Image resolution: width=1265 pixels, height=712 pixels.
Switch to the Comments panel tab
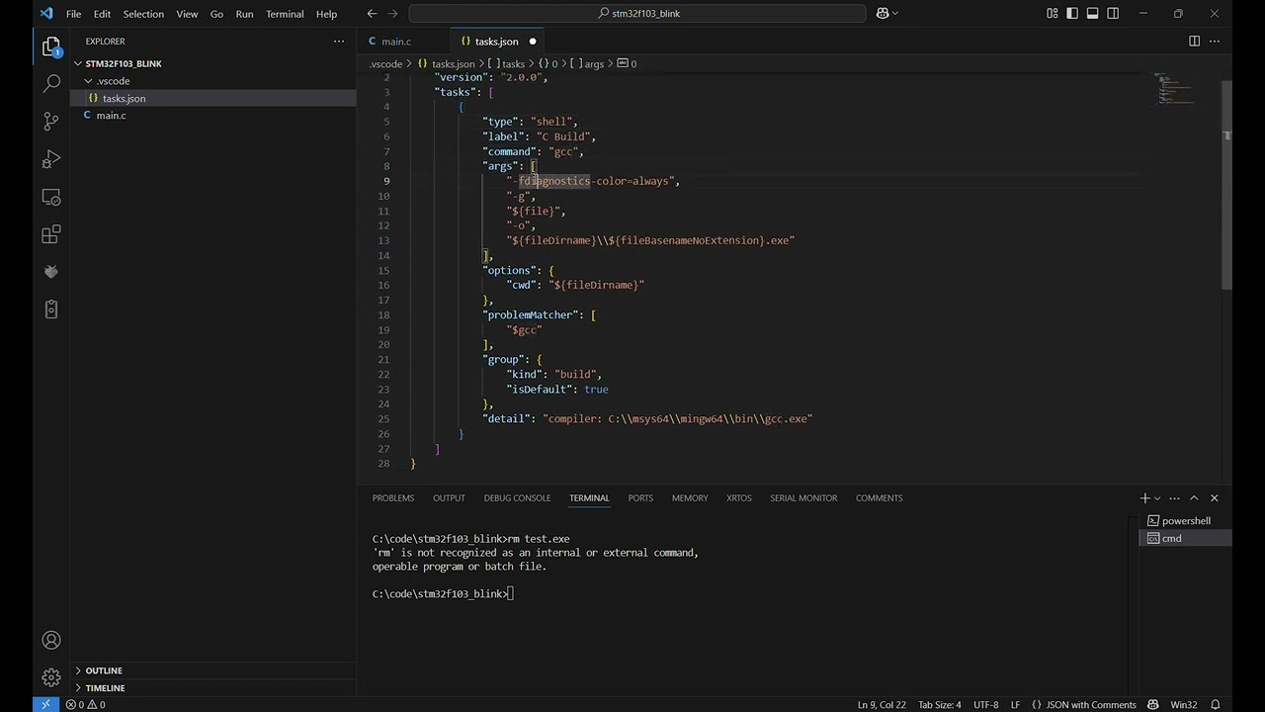tap(879, 497)
